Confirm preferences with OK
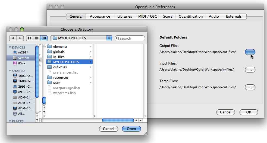This screenshot has height=143, width=267. [249, 112]
